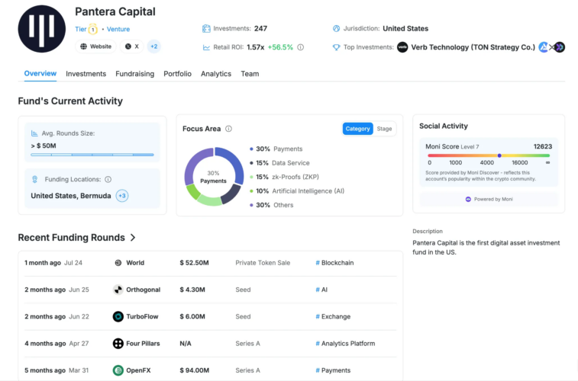Open the OpenFX funding round name
Viewport: 578px width, 381px height.
[139, 370]
